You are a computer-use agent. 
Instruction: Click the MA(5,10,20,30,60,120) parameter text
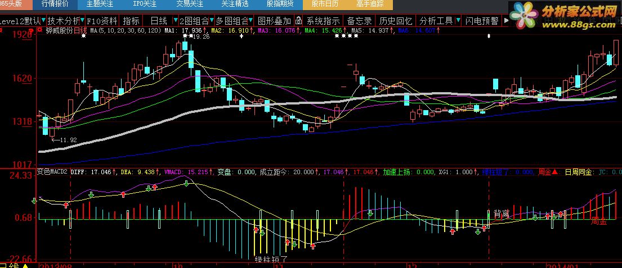point(126,30)
